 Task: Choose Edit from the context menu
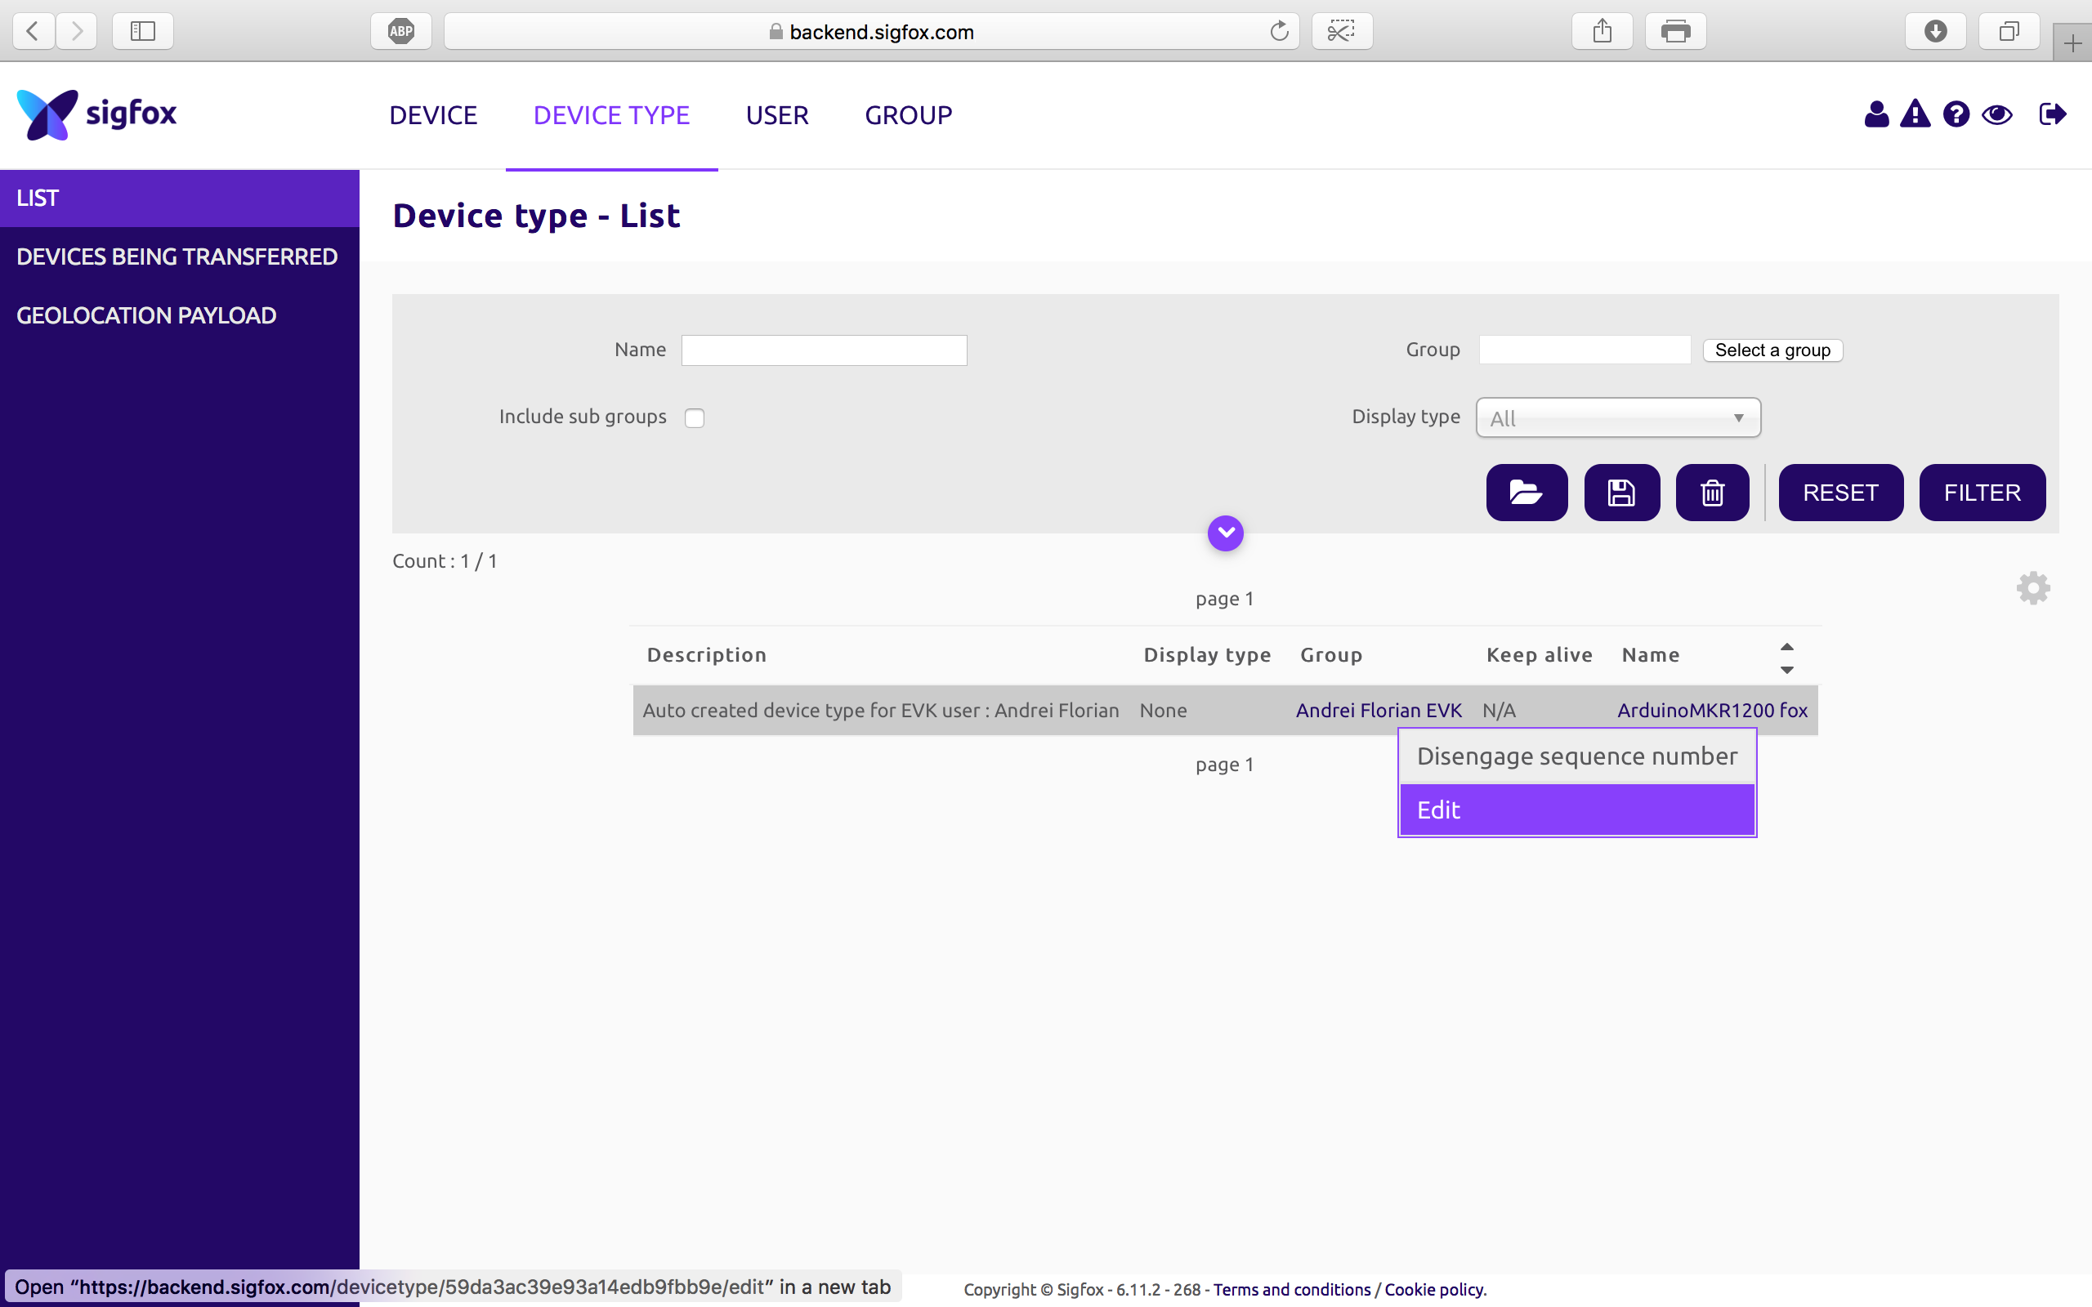click(1577, 810)
